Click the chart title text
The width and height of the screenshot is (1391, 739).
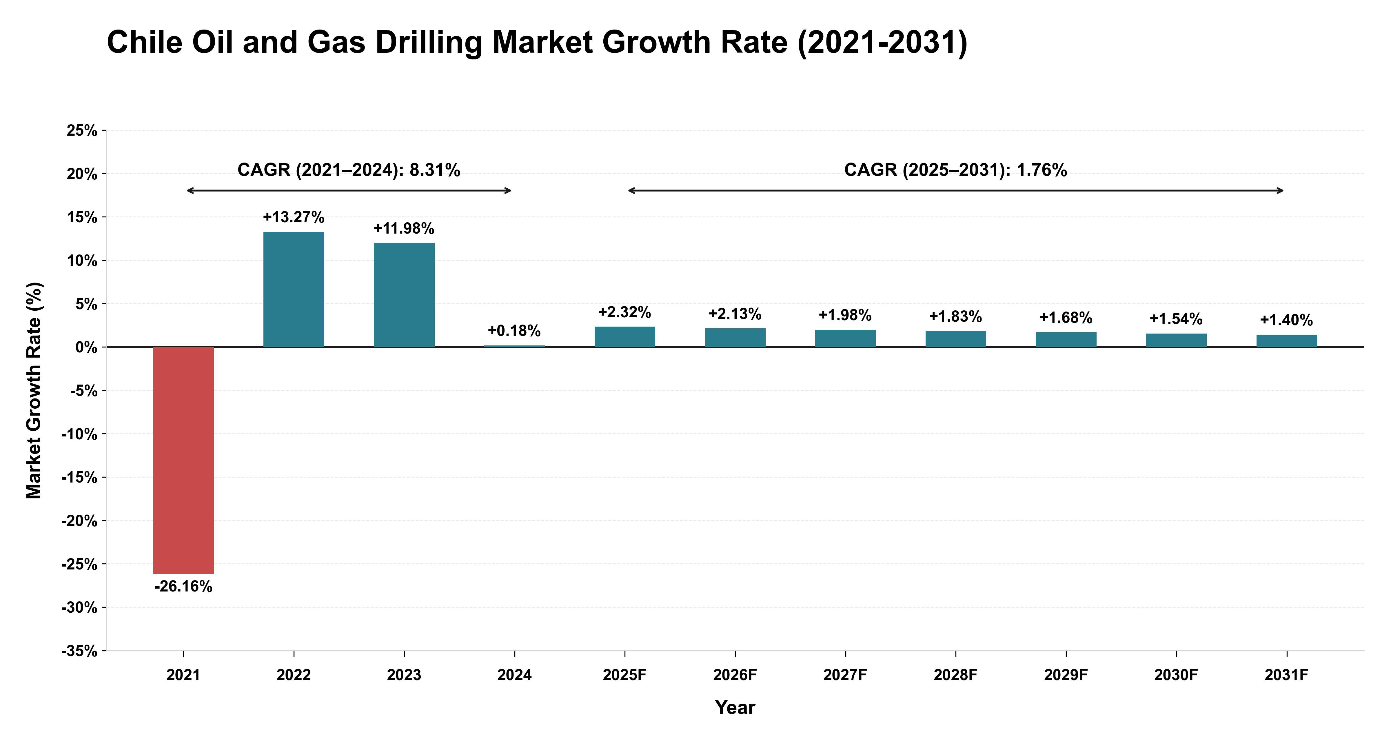pyautogui.click(x=537, y=42)
